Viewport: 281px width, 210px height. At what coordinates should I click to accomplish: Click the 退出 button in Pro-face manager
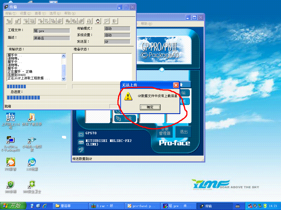click(184, 132)
